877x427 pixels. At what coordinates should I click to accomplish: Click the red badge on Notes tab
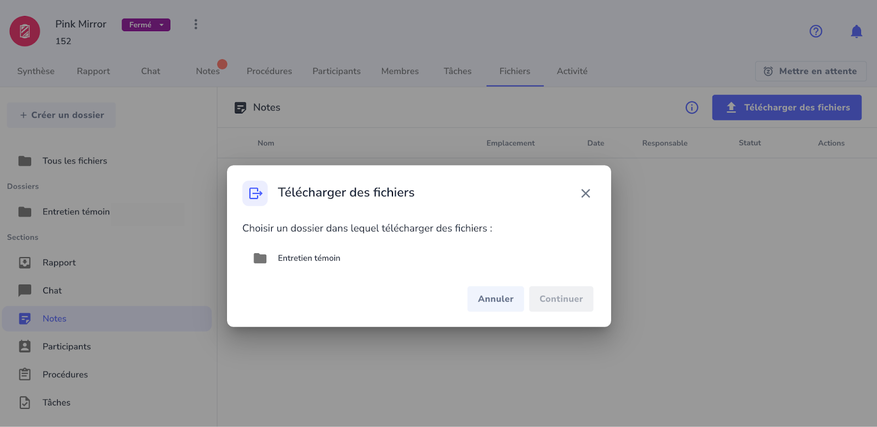[222, 64]
